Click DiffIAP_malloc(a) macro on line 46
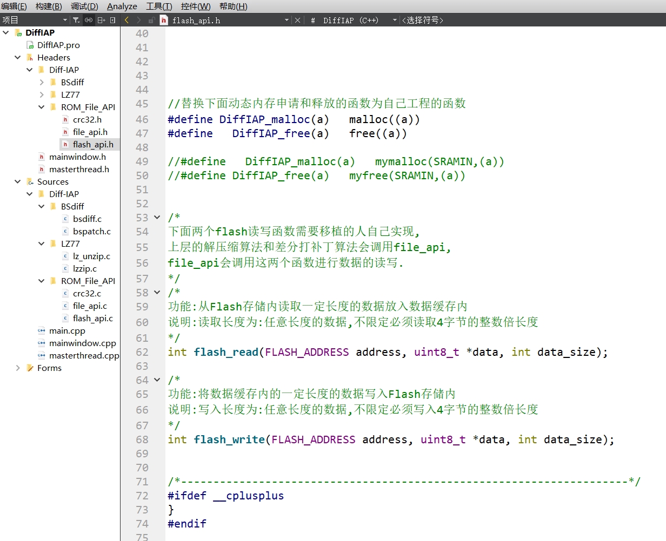Viewport: 666px width, 541px height. pyautogui.click(x=274, y=119)
